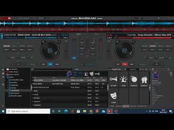Play the right deck with the red play button

(125, 64)
